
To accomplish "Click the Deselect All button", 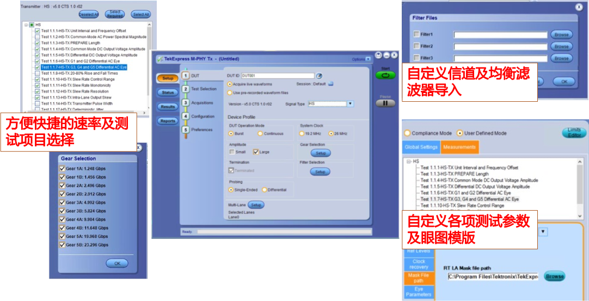I will 89,14.
